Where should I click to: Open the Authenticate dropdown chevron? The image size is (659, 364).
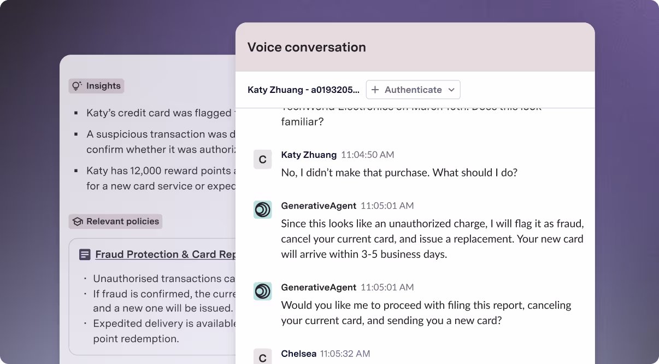[451, 90]
